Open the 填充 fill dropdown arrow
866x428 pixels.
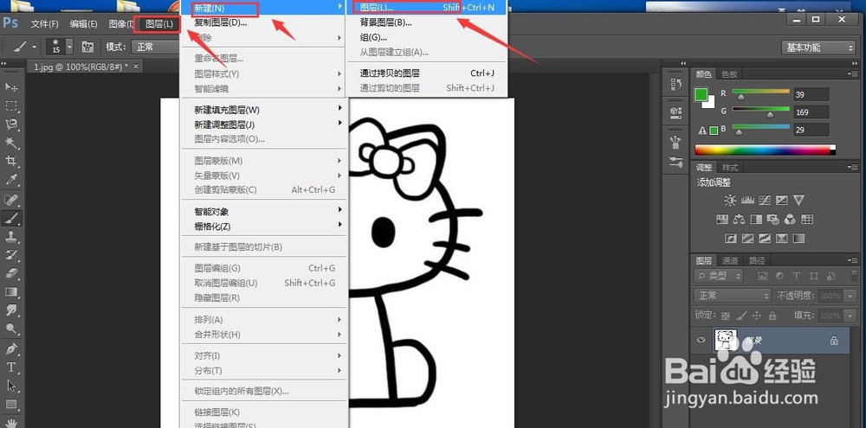click(851, 316)
